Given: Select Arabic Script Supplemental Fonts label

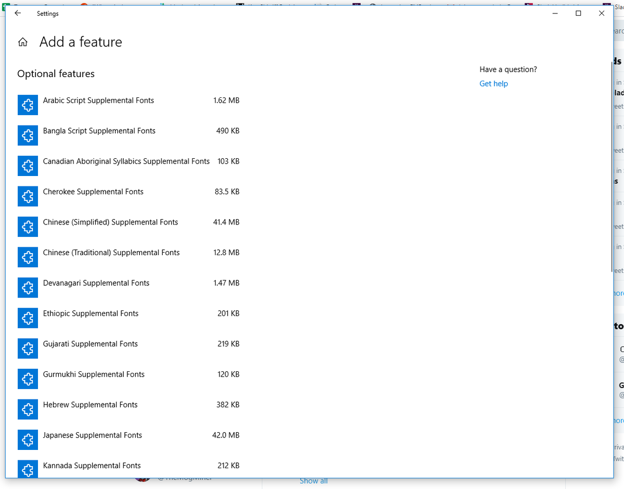Looking at the screenshot, I should (98, 101).
